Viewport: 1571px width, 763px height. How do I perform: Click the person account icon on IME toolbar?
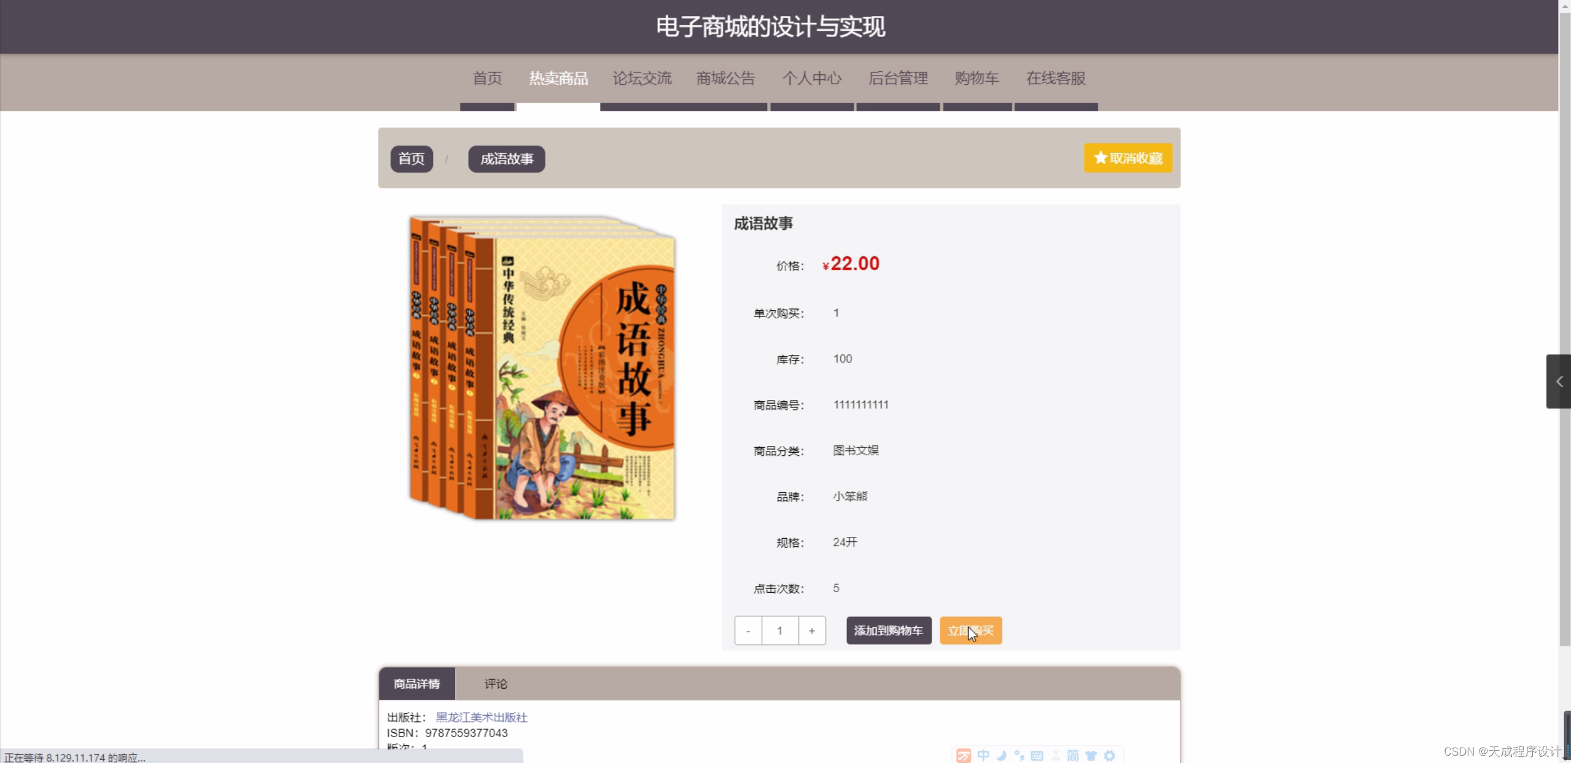1054,755
